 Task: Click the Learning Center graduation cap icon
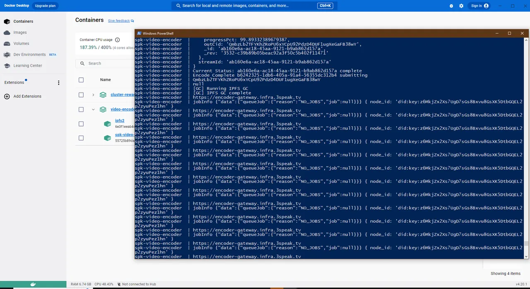click(7, 66)
